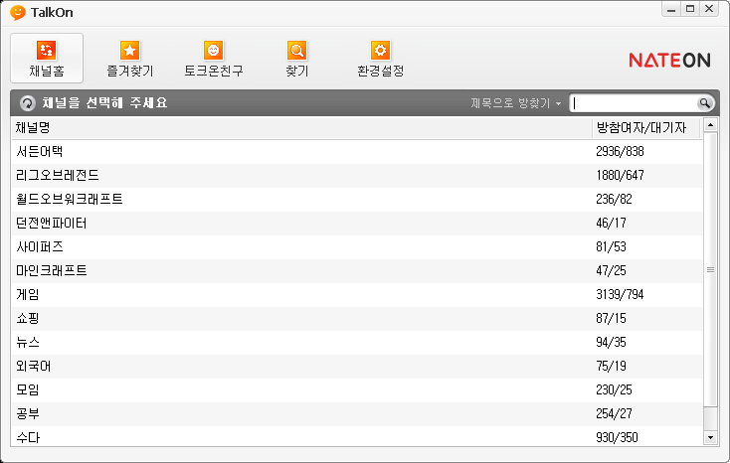Click the 1880/647 participant count
This screenshot has width=730, height=463.
coord(620,176)
